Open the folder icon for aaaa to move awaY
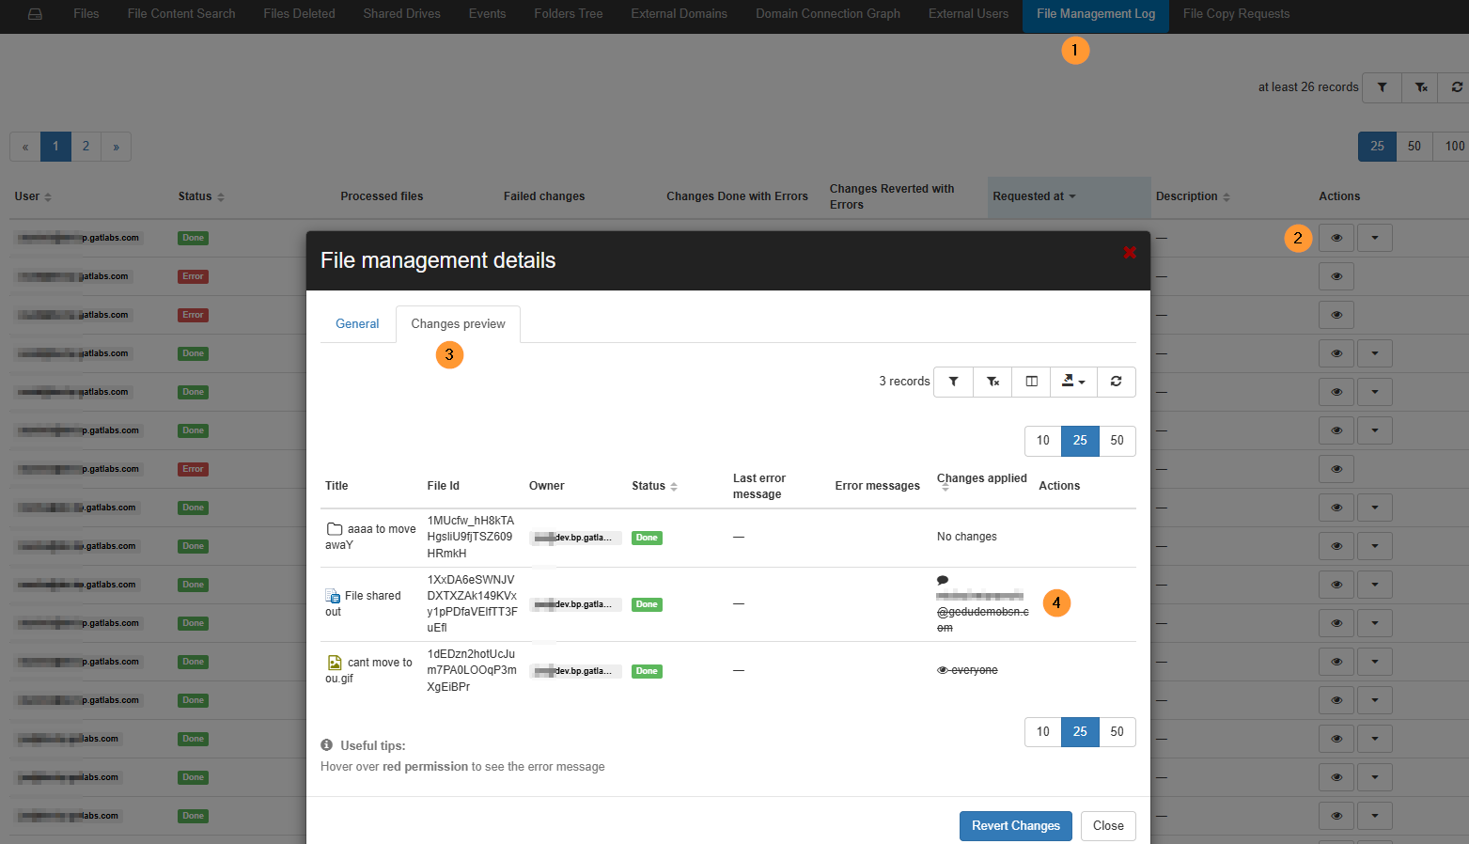Viewport: 1469px width, 844px height. click(x=334, y=529)
